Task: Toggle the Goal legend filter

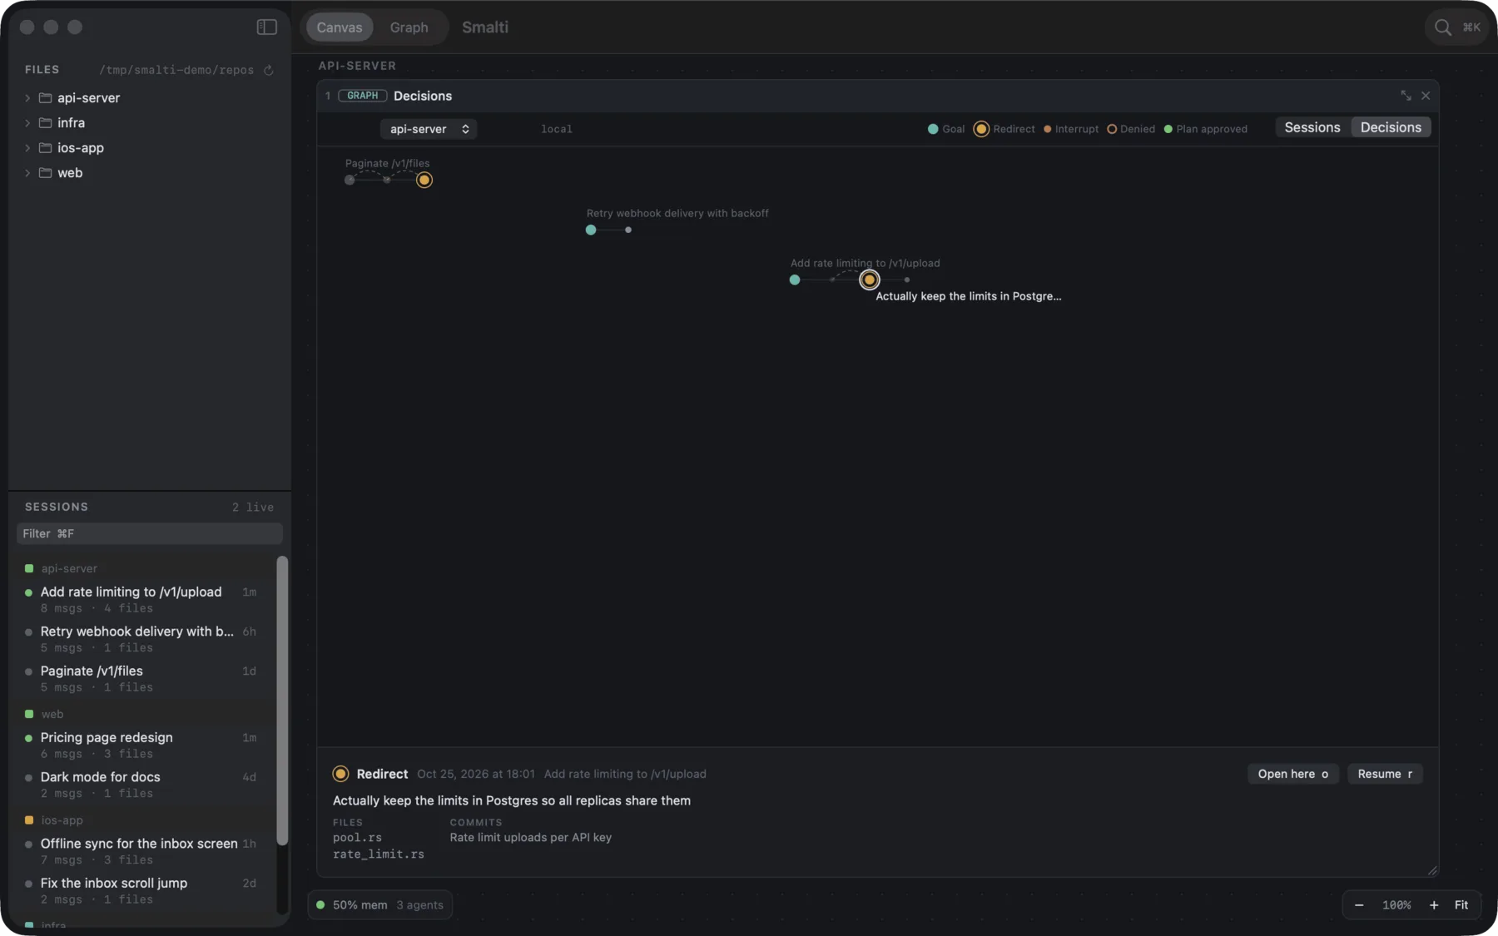Action: [946, 129]
